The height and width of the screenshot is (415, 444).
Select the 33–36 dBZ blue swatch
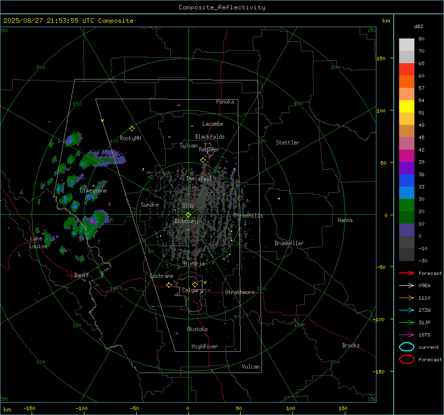pos(407,181)
